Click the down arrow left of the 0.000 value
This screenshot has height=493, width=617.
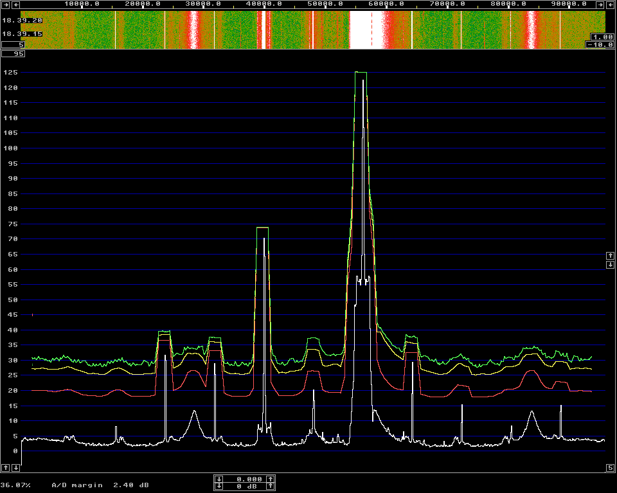point(219,479)
